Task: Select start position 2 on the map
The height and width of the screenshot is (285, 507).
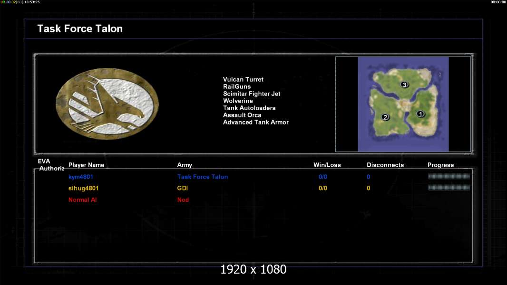Action: coord(385,117)
